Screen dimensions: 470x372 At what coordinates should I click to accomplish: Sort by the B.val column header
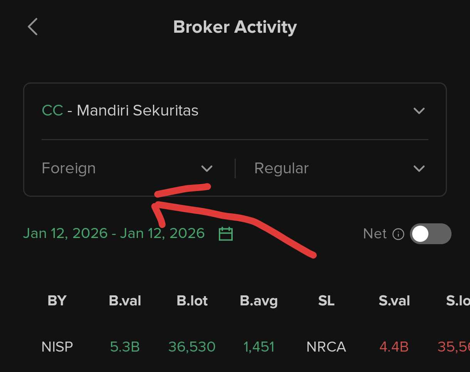click(x=125, y=301)
